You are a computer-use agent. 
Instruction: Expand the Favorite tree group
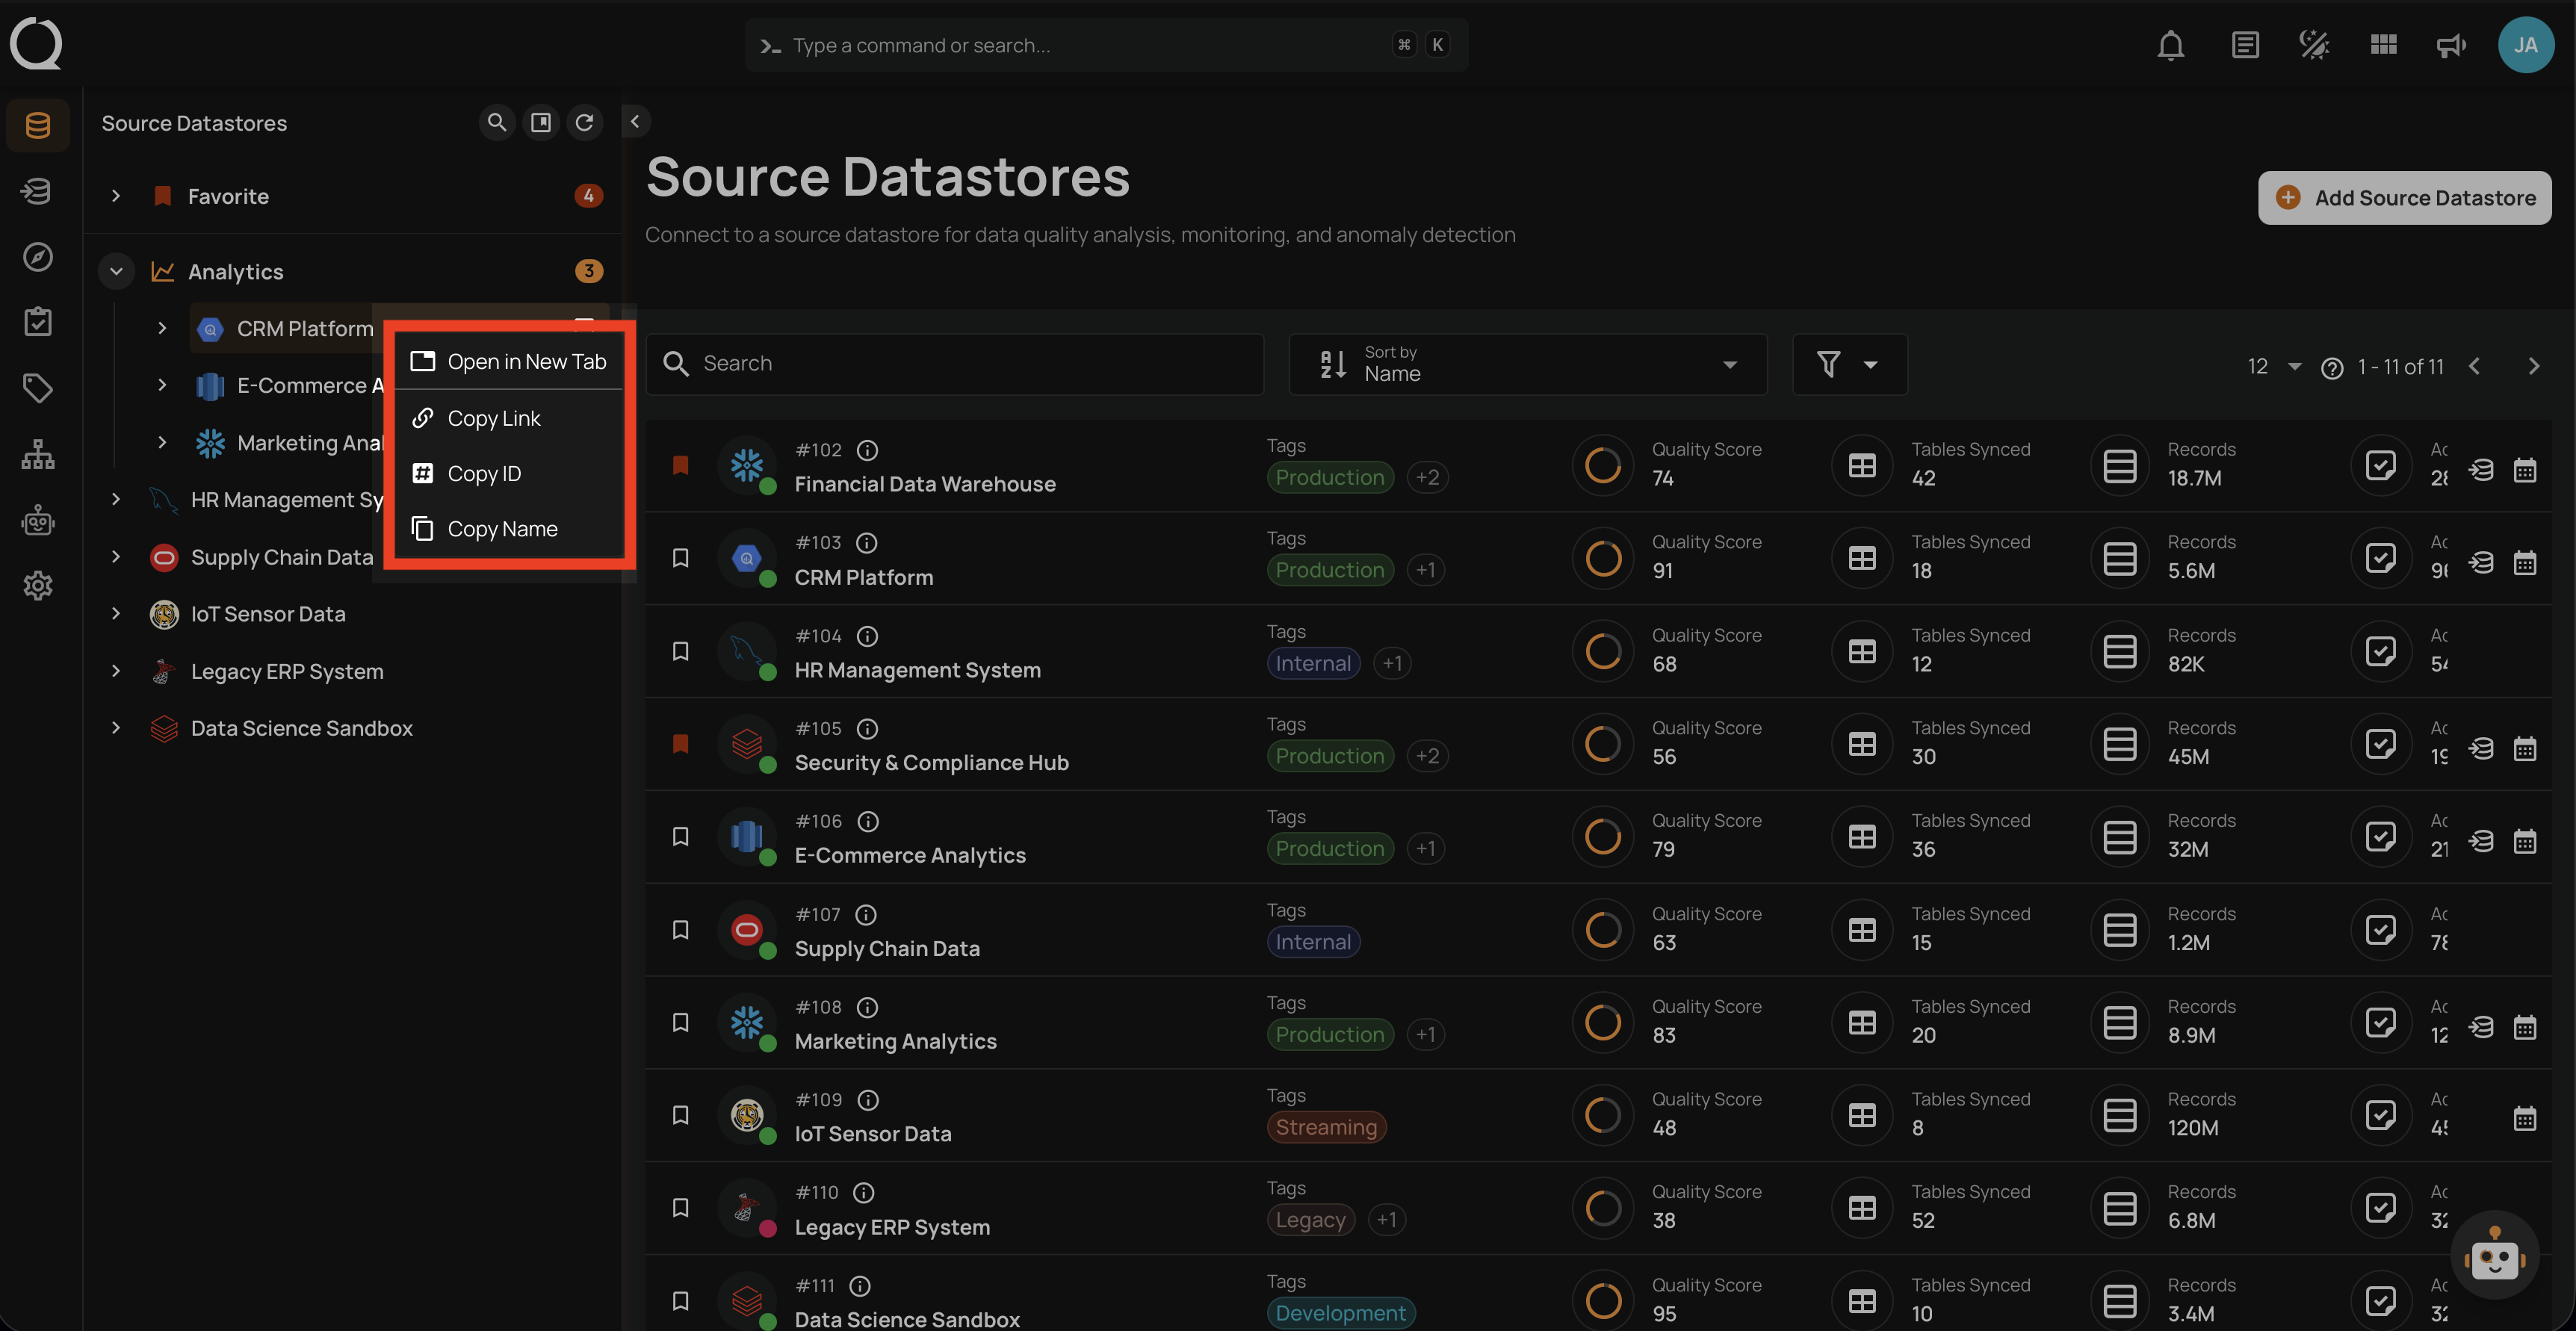pyautogui.click(x=116, y=196)
